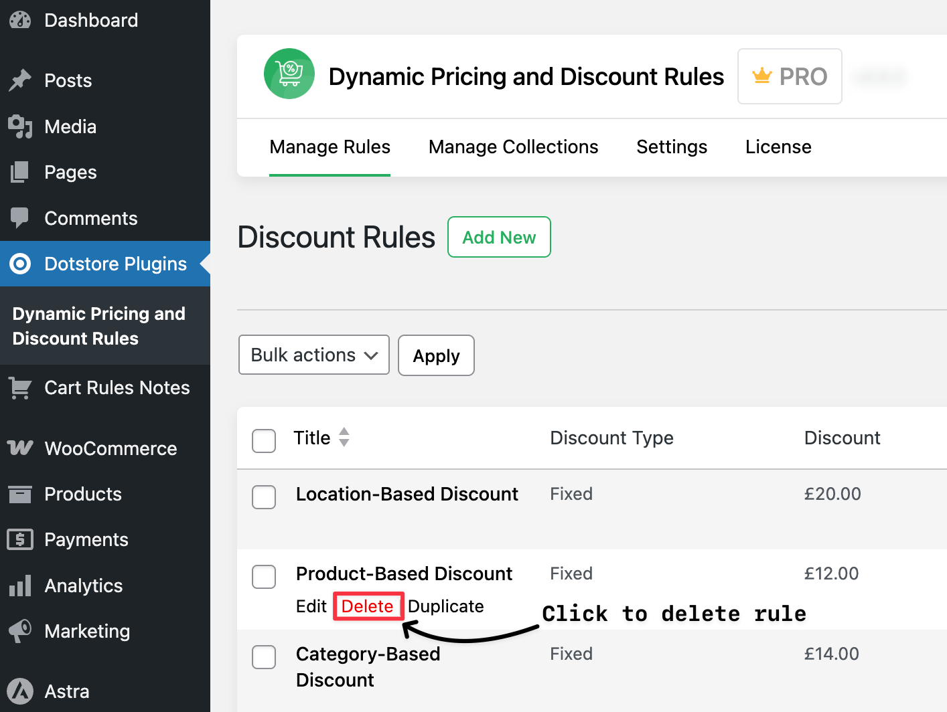Sort rules by Title arrows
The height and width of the screenshot is (712, 947).
pyautogui.click(x=344, y=437)
